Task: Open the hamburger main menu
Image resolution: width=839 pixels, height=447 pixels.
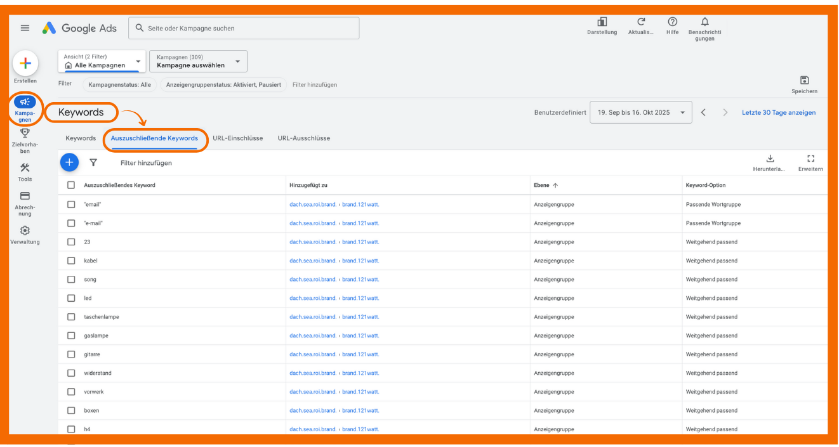Action: [25, 28]
